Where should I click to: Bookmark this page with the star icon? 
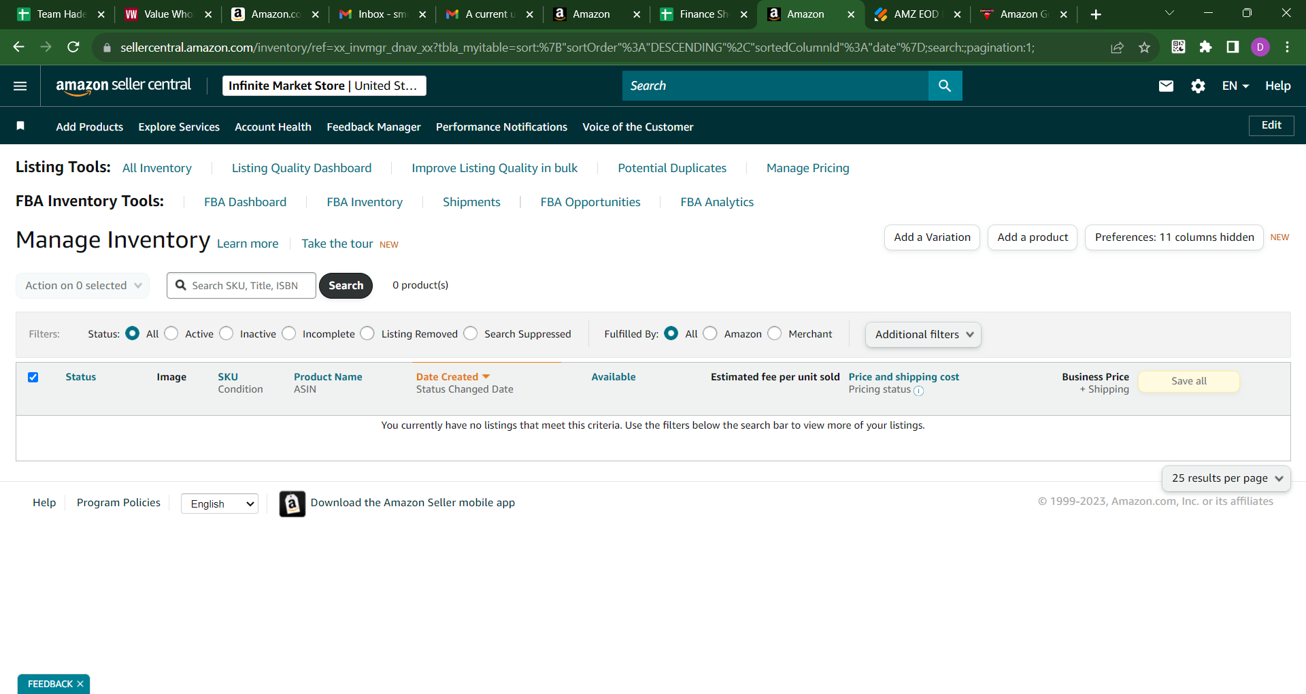click(1144, 47)
